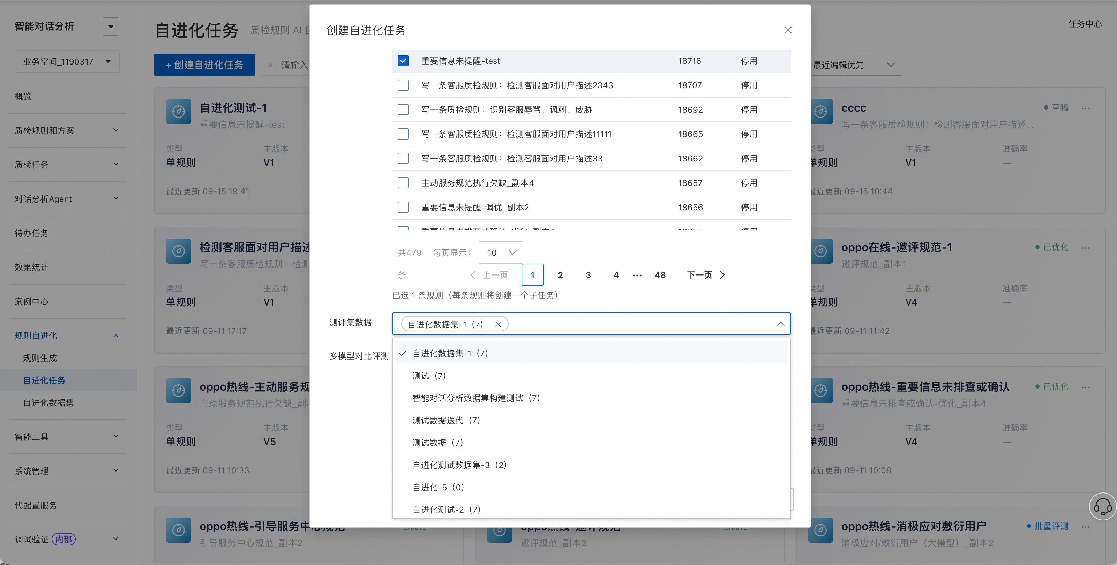
Task: Select dataset 测试（7）
Action: pos(591,376)
